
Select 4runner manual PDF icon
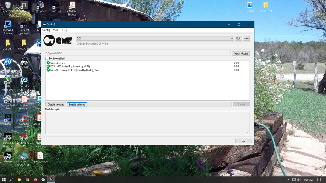pyautogui.click(x=24, y=103)
